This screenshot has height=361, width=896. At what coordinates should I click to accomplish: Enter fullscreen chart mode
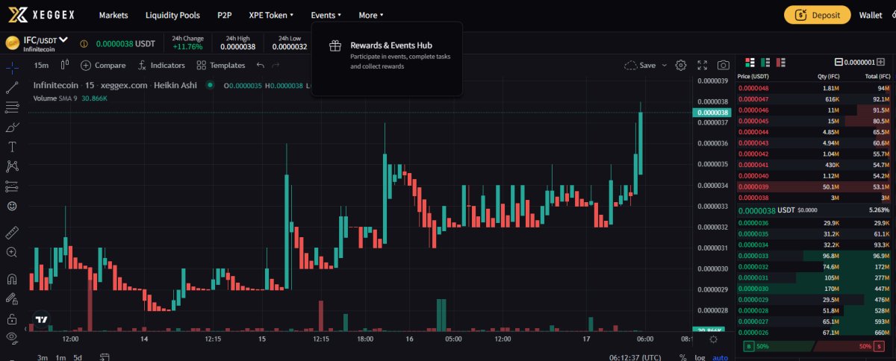tap(702, 65)
